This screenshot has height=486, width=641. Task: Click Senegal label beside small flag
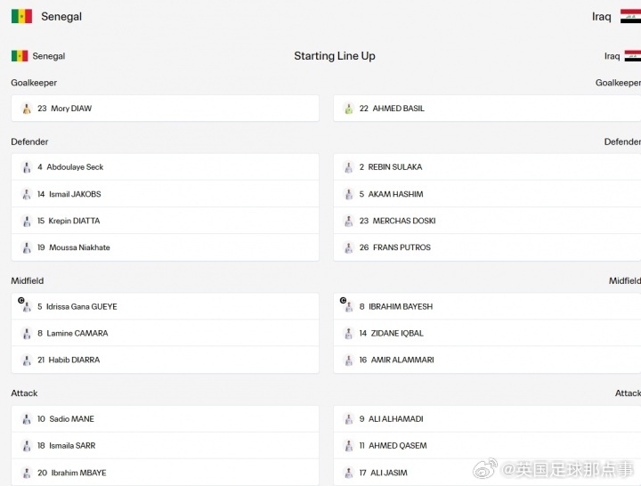point(49,56)
